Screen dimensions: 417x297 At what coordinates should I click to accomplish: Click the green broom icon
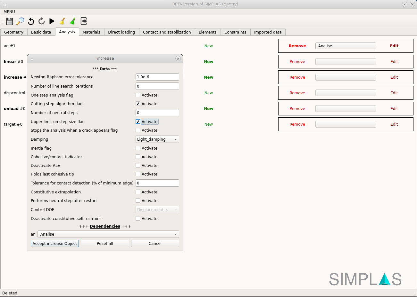pos(73,21)
